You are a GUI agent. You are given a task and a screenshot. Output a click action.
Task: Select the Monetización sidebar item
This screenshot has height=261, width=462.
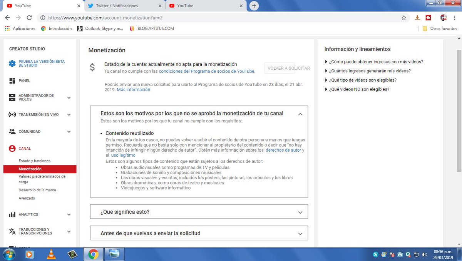point(40,169)
